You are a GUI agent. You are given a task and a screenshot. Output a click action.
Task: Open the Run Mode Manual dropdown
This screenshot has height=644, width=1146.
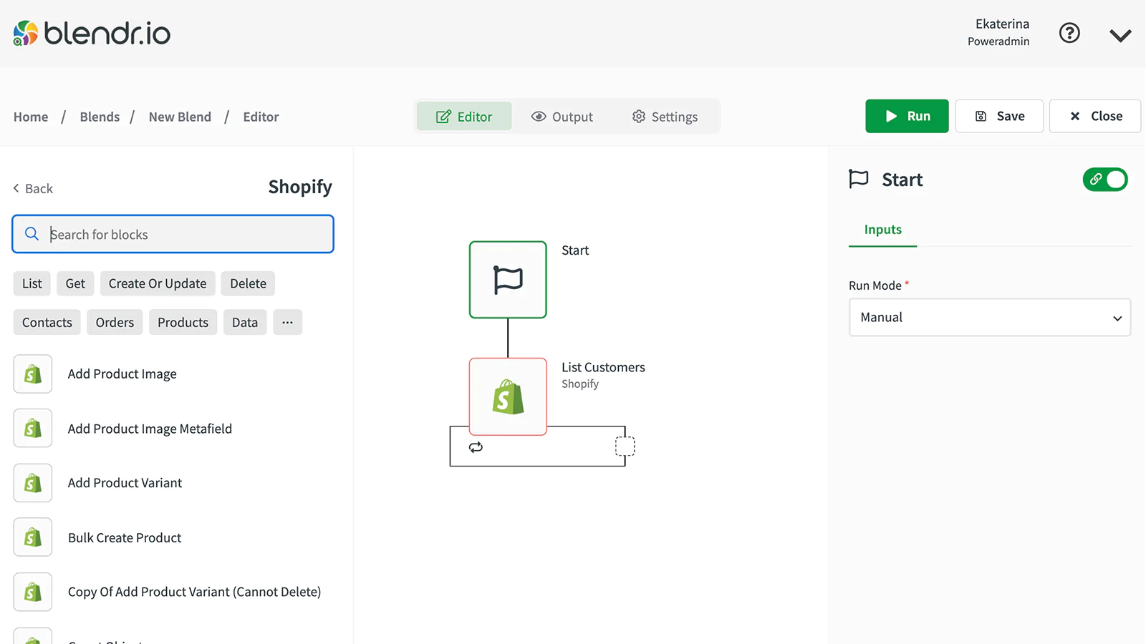[x=990, y=317]
